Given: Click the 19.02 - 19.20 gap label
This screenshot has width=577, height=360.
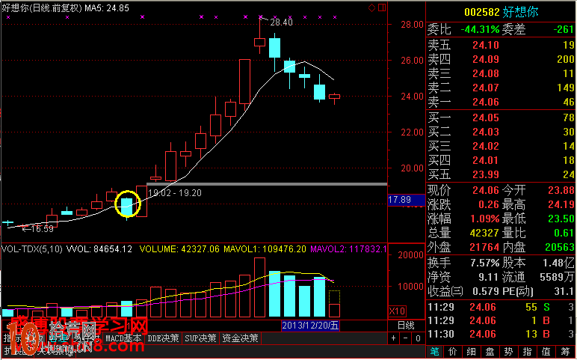Looking at the screenshot, I should (175, 193).
